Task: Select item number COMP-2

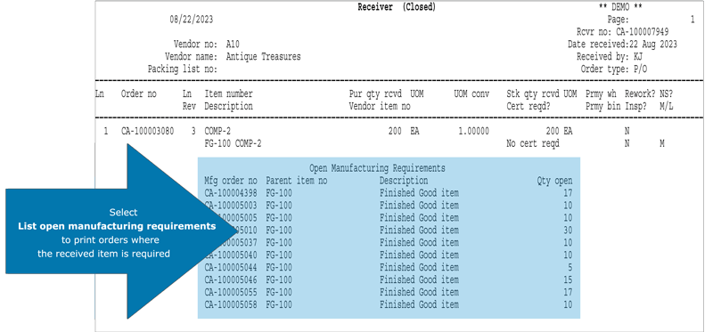Action: [217, 131]
